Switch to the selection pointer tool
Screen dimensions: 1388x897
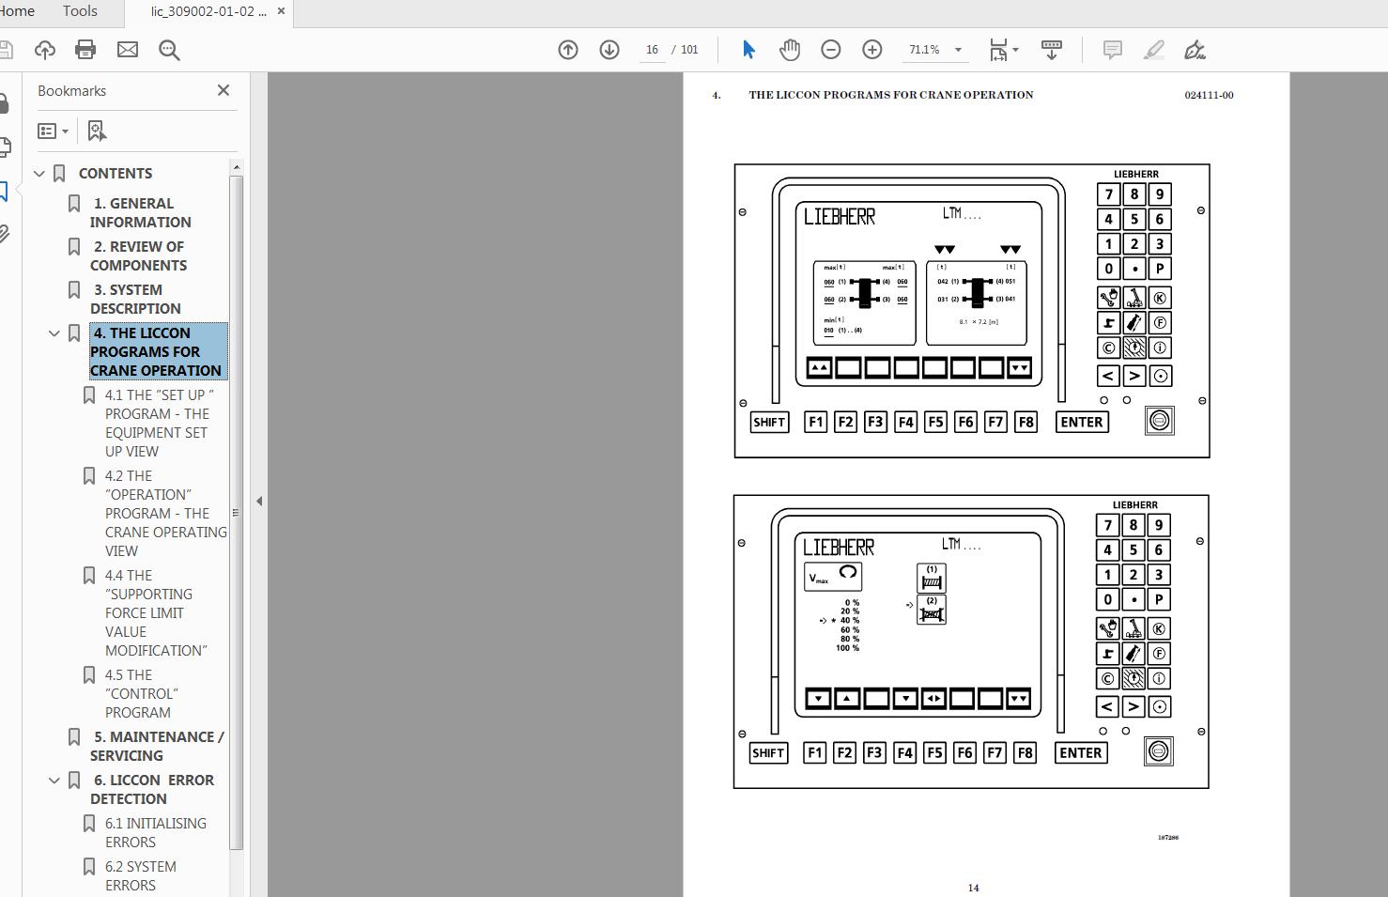click(748, 49)
